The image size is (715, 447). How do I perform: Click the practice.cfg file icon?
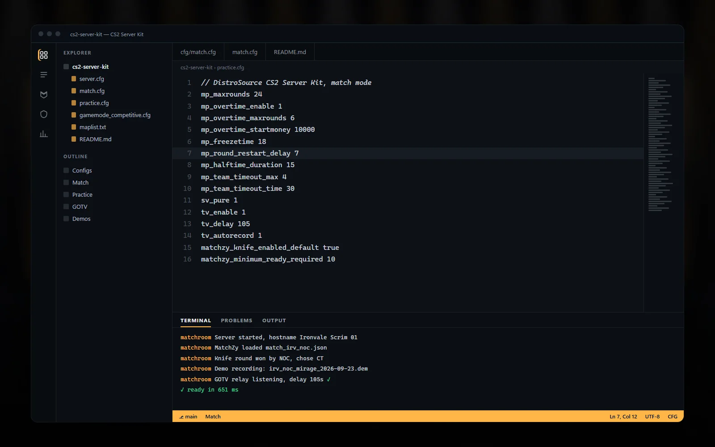click(x=74, y=103)
